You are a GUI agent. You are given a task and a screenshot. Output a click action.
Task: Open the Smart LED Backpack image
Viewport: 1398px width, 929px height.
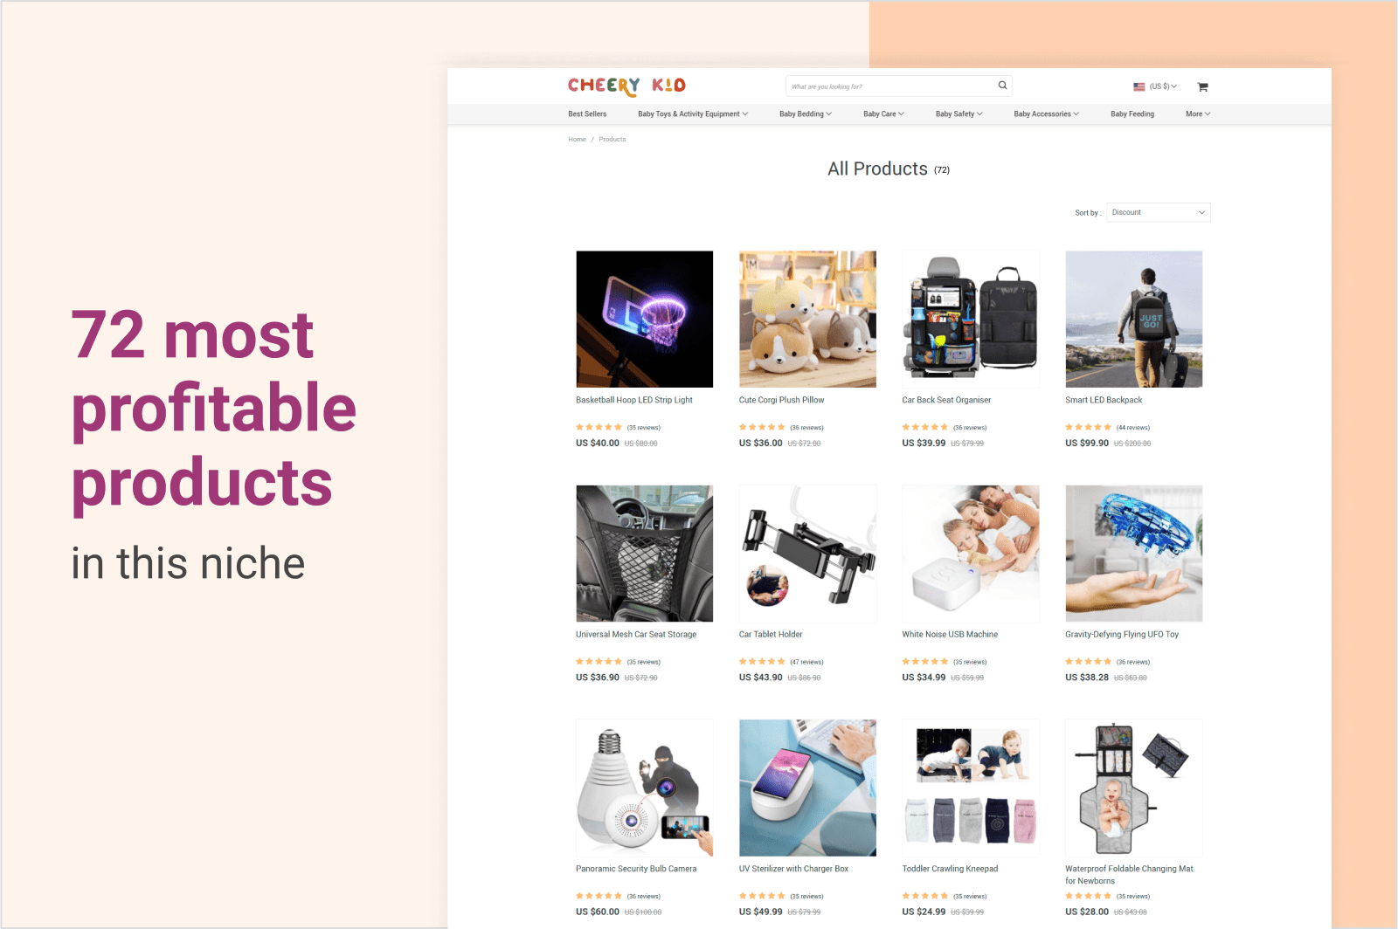tap(1134, 320)
